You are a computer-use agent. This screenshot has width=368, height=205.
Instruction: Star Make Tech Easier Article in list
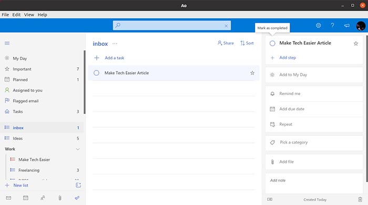point(252,73)
